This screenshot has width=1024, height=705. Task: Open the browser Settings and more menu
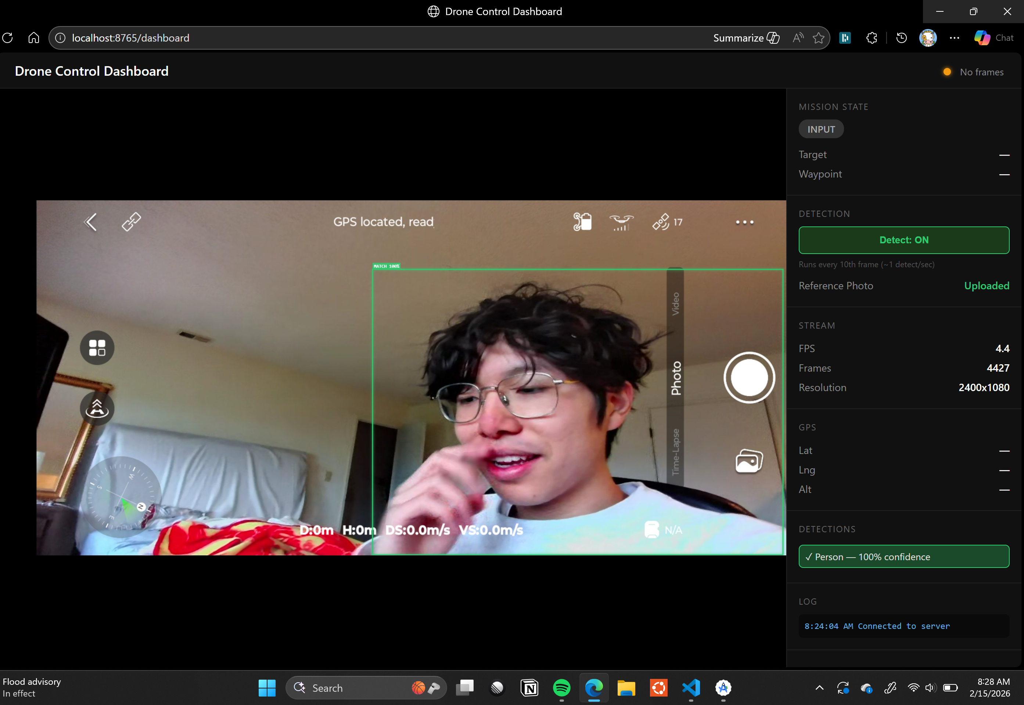(x=954, y=38)
